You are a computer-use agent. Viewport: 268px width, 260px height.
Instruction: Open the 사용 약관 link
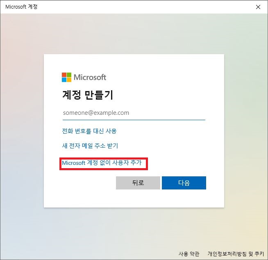(189, 254)
